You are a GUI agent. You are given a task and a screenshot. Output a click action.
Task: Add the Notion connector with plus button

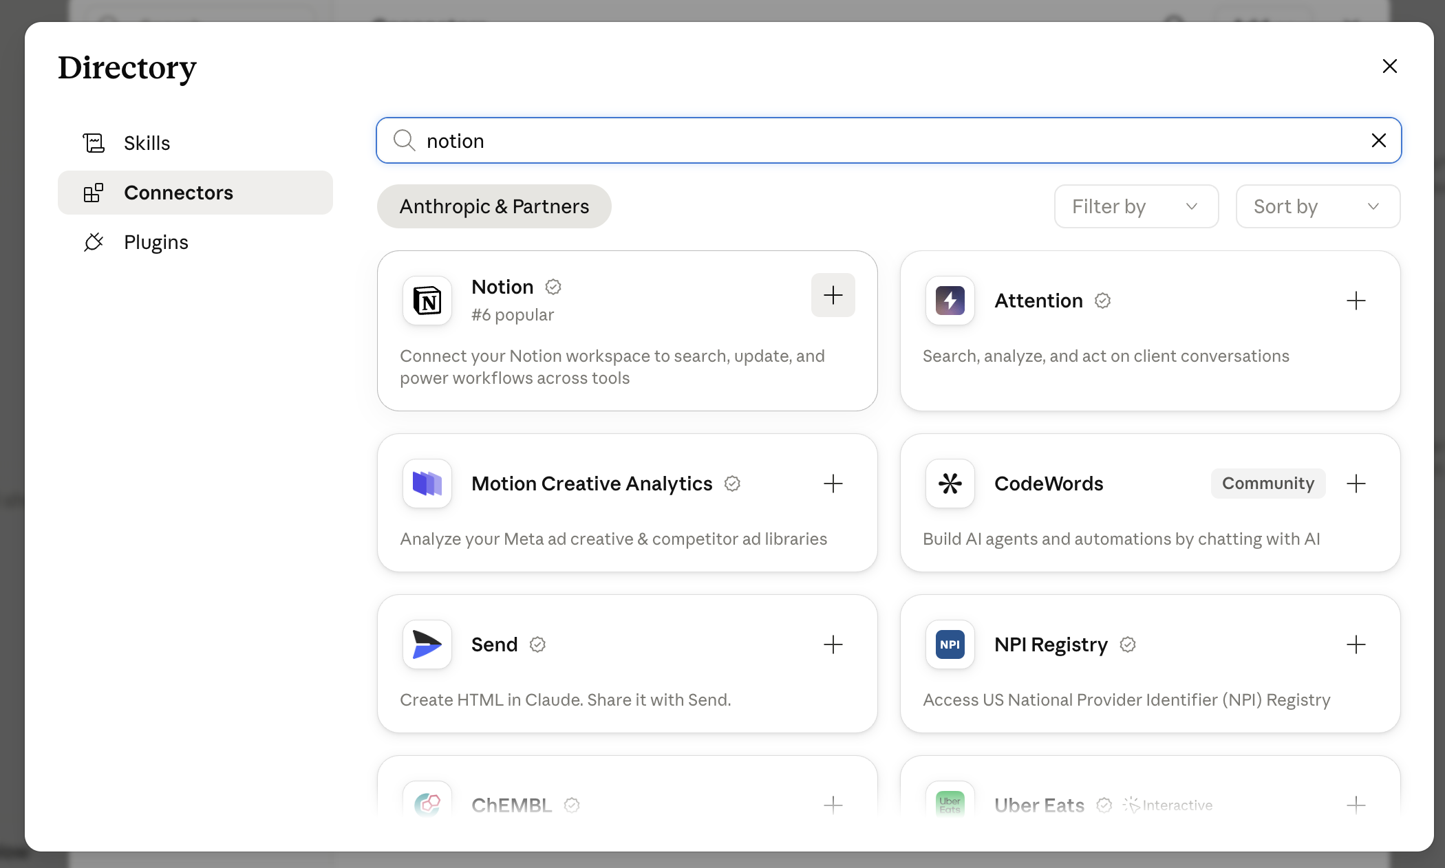[x=833, y=295]
